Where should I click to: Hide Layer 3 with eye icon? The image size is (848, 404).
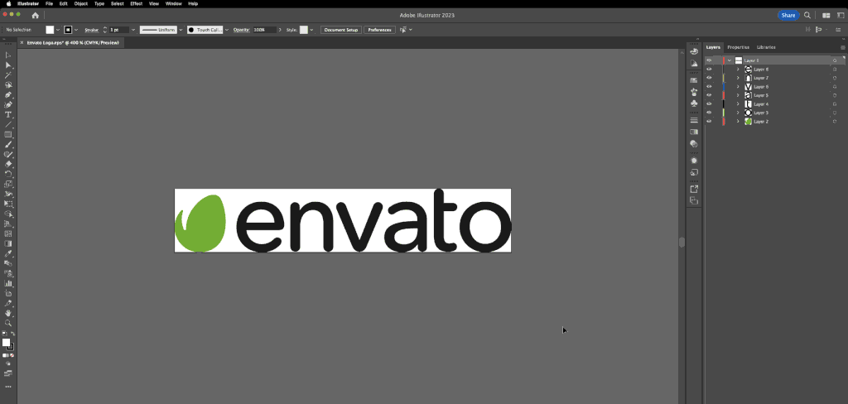[709, 113]
